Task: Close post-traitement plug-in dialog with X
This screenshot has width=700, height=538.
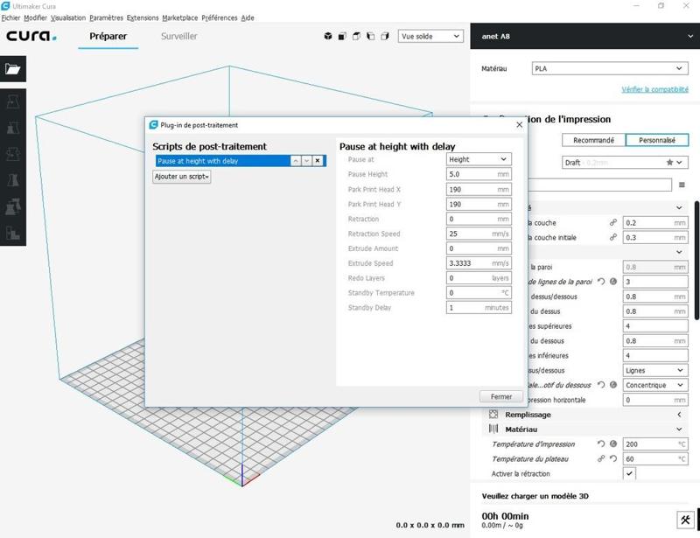Action: point(519,125)
